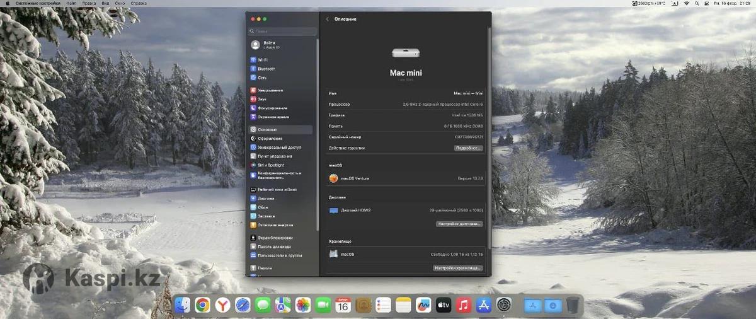The image size is (756, 319).
Task: Open the Music app from the Dock
Action: click(x=464, y=306)
